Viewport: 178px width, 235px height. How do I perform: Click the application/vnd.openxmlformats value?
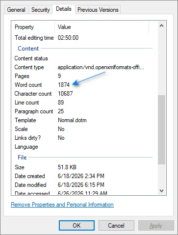(101, 67)
